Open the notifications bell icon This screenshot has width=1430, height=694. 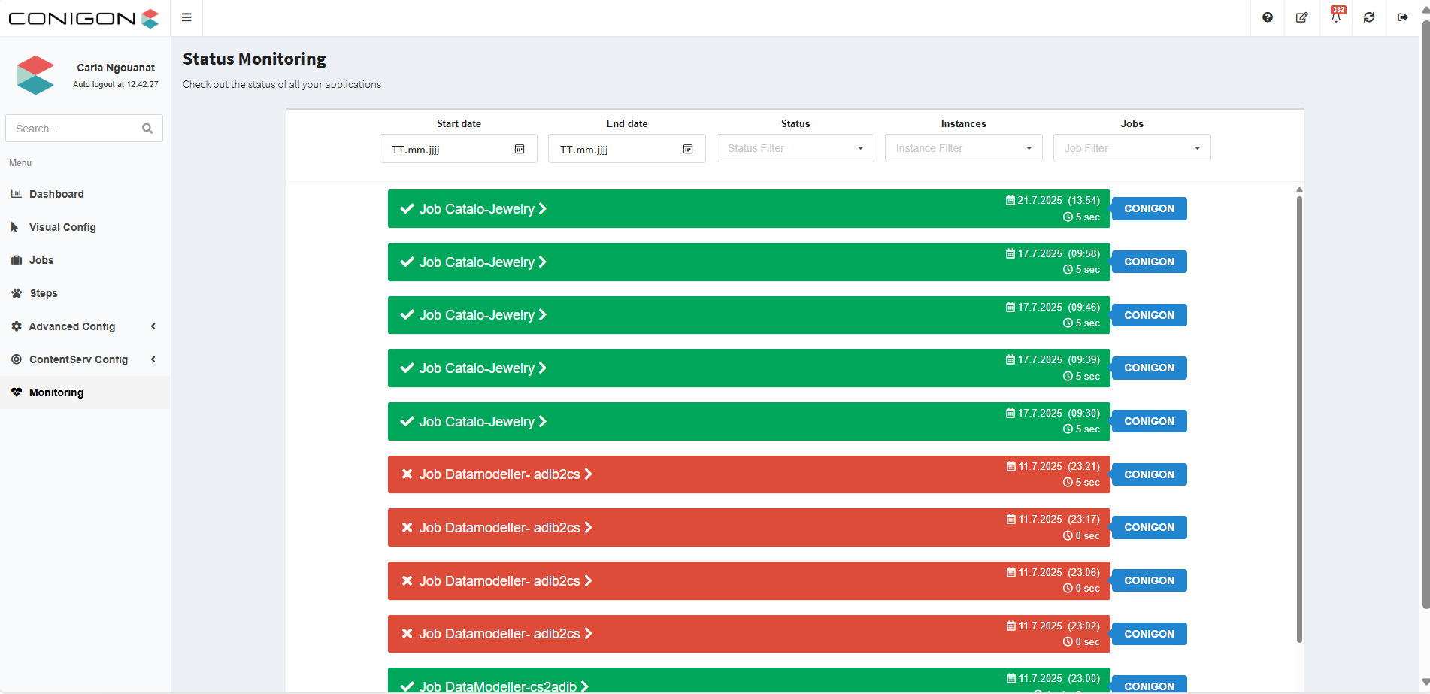[1335, 17]
